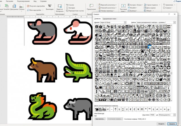The image size is (181, 126).
Task: Click the Закрыть button
Action: click(172, 124)
